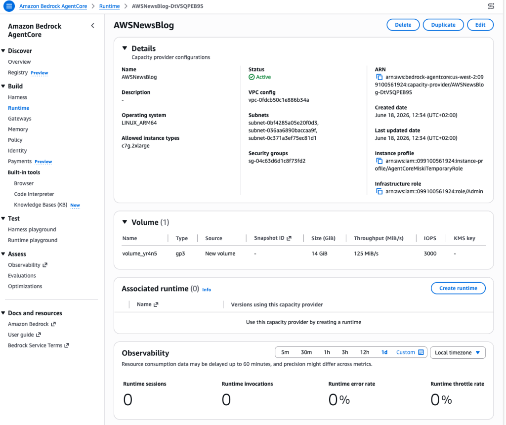Click the sg-04c63d6d1c8f73fd2 security group value
The height and width of the screenshot is (425, 506).
(277, 161)
